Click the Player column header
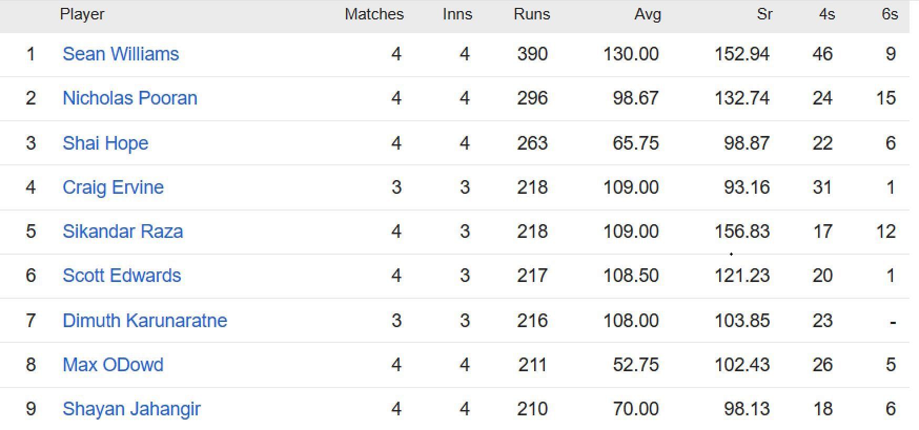The height and width of the screenshot is (430, 919). [x=82, y=15]
